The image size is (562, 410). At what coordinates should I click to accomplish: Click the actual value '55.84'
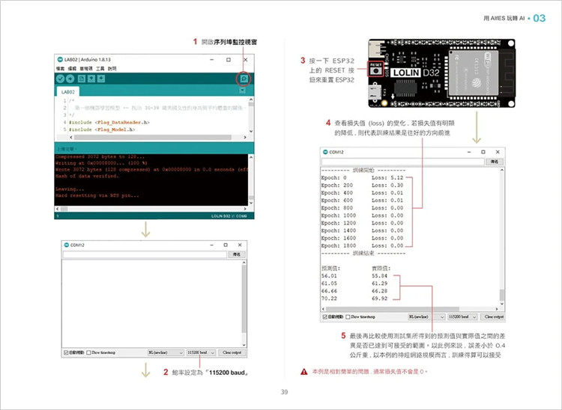(380, 276)
